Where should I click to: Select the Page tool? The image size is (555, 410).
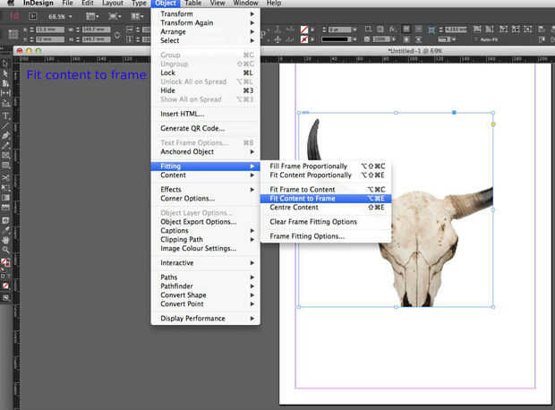[5, 83]
